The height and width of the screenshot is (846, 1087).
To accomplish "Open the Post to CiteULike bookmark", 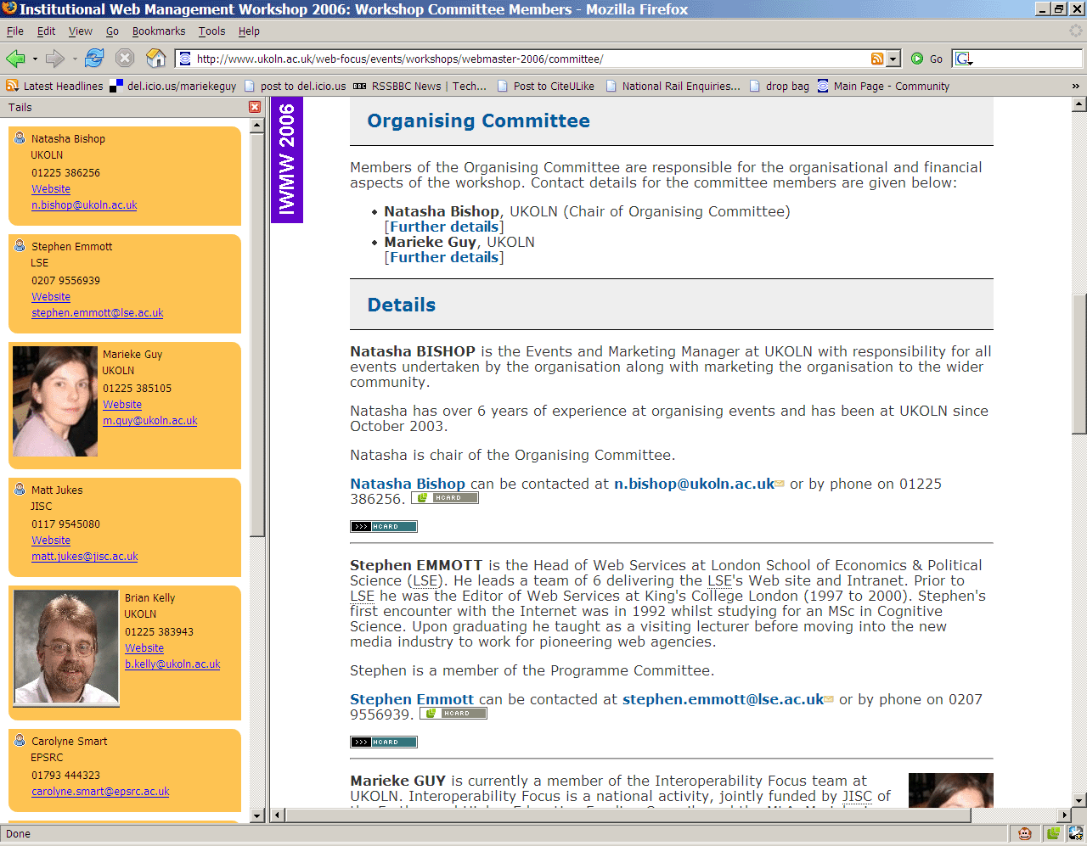I will (545, 86).
